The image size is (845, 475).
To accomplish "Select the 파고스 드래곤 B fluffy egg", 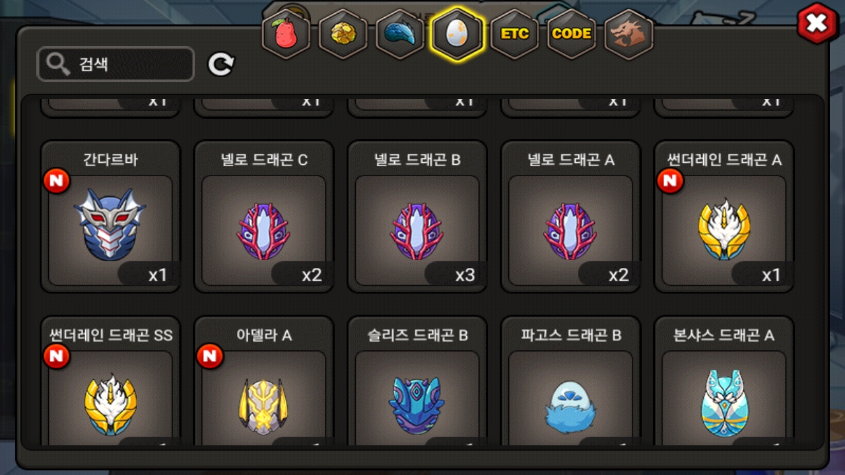I will tap(570, 381).
